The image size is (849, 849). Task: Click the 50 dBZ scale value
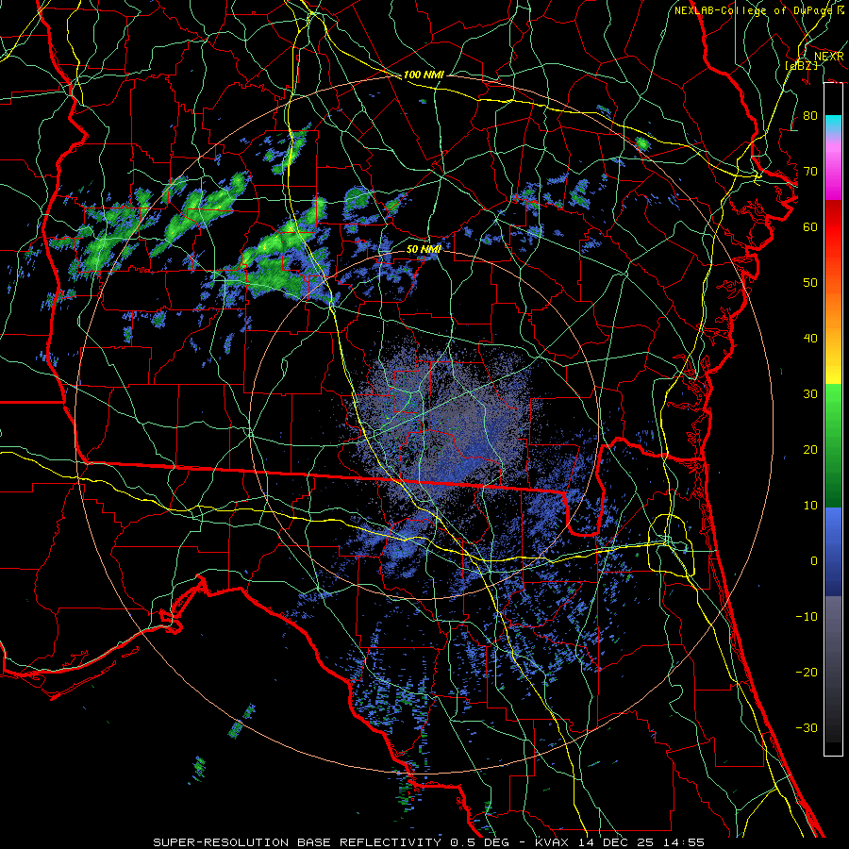(810, 283)
